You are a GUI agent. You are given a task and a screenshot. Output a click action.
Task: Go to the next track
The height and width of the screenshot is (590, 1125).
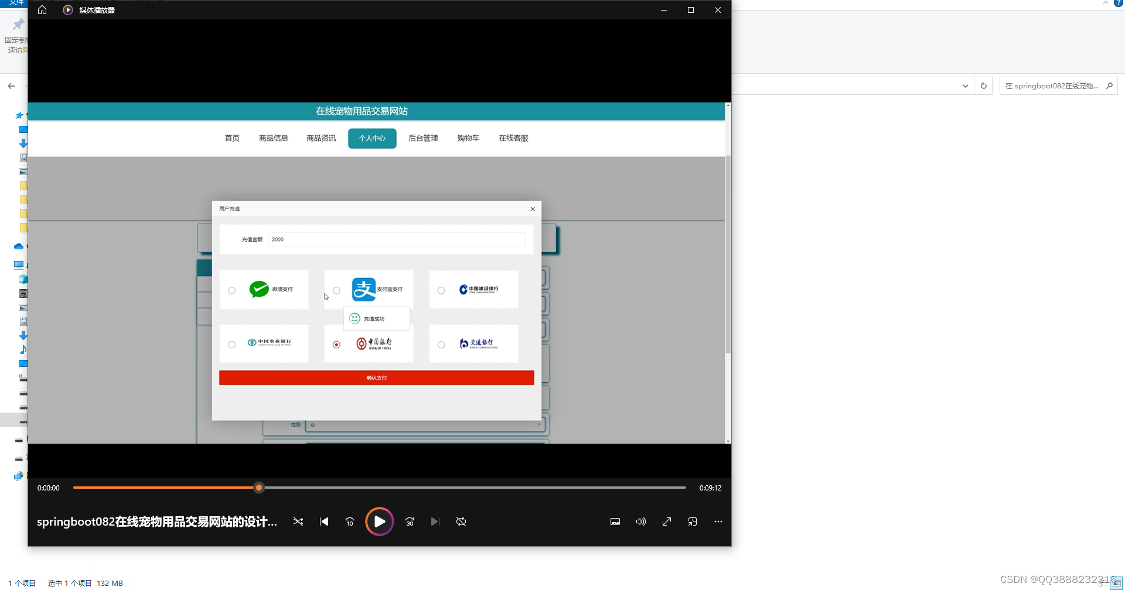tap(435, 522)
